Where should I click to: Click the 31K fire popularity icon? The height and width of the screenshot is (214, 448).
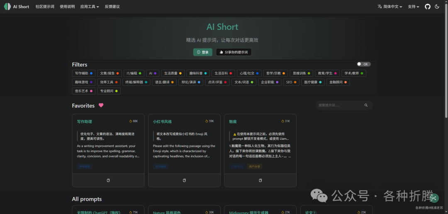[x=283, y=121]
